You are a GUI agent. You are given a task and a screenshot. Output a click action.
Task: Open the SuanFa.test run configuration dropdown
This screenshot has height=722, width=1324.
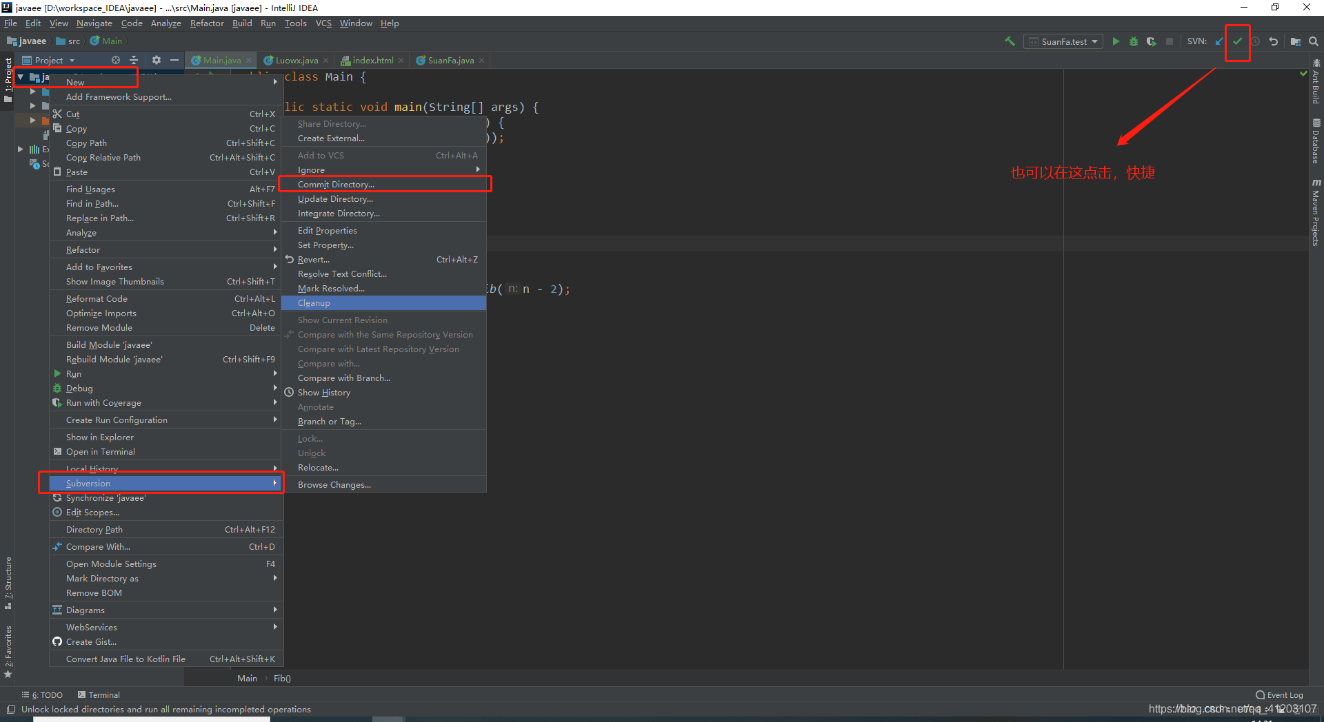(1063, 41)
